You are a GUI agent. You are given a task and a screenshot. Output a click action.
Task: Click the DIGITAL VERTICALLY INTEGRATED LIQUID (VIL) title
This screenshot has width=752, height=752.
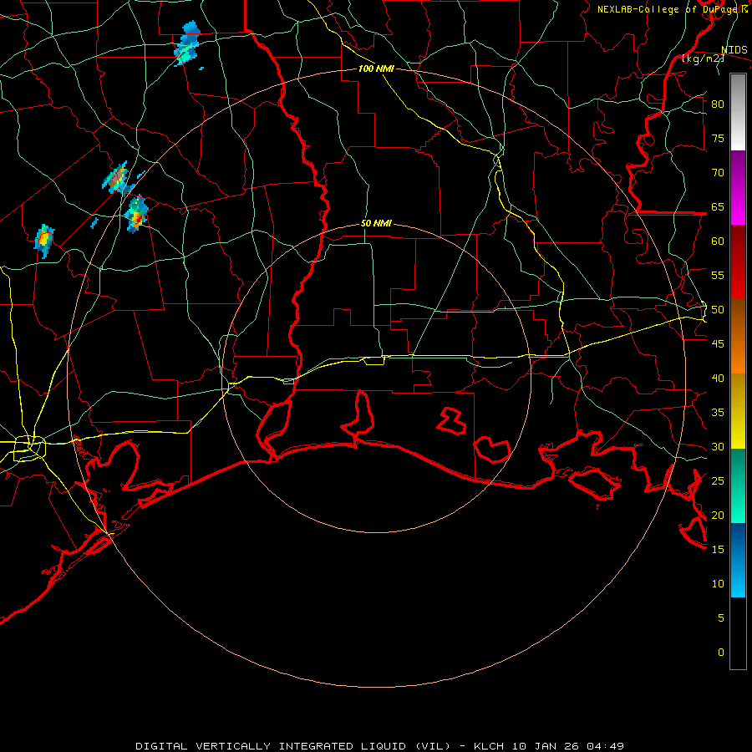point(293,746)
